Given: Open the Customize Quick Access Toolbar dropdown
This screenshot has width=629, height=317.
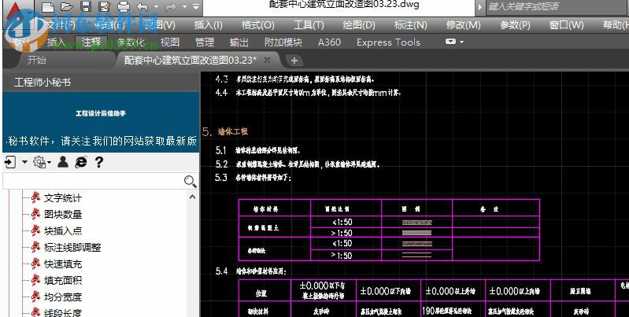Looking at the screenshot, I should [x=196, y=7].
